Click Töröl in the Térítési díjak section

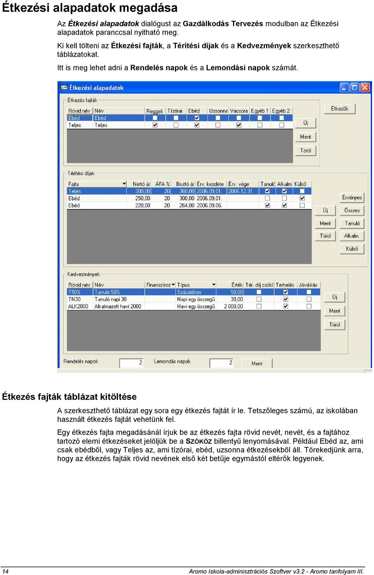point(325,236)
